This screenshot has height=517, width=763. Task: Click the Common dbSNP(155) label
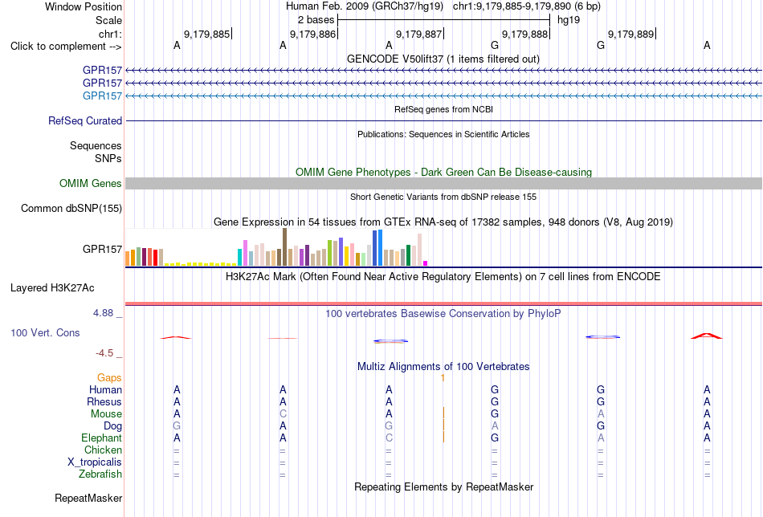tap(71, 208)
